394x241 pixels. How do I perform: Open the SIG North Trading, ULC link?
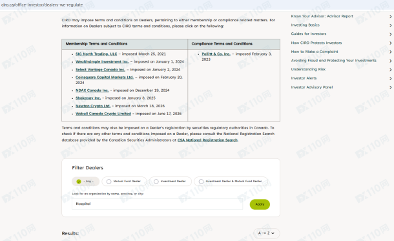coord(96,54)
